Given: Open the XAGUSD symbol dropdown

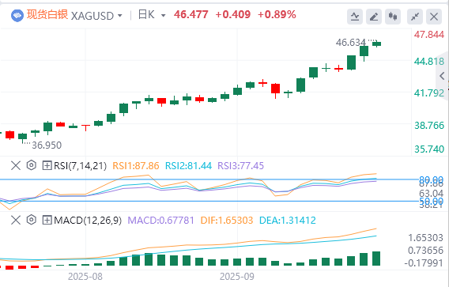Looking at the screenshot, I should click(96, 16).
